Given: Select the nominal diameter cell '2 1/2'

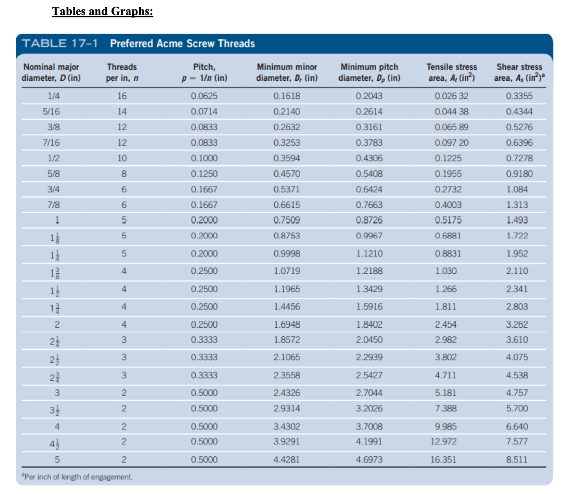Looking at the screenshot, I should click(x=56, y=359).
